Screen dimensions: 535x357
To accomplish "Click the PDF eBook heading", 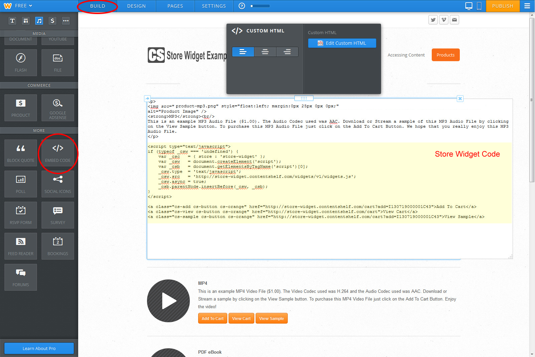I will [x=210, y=352].
